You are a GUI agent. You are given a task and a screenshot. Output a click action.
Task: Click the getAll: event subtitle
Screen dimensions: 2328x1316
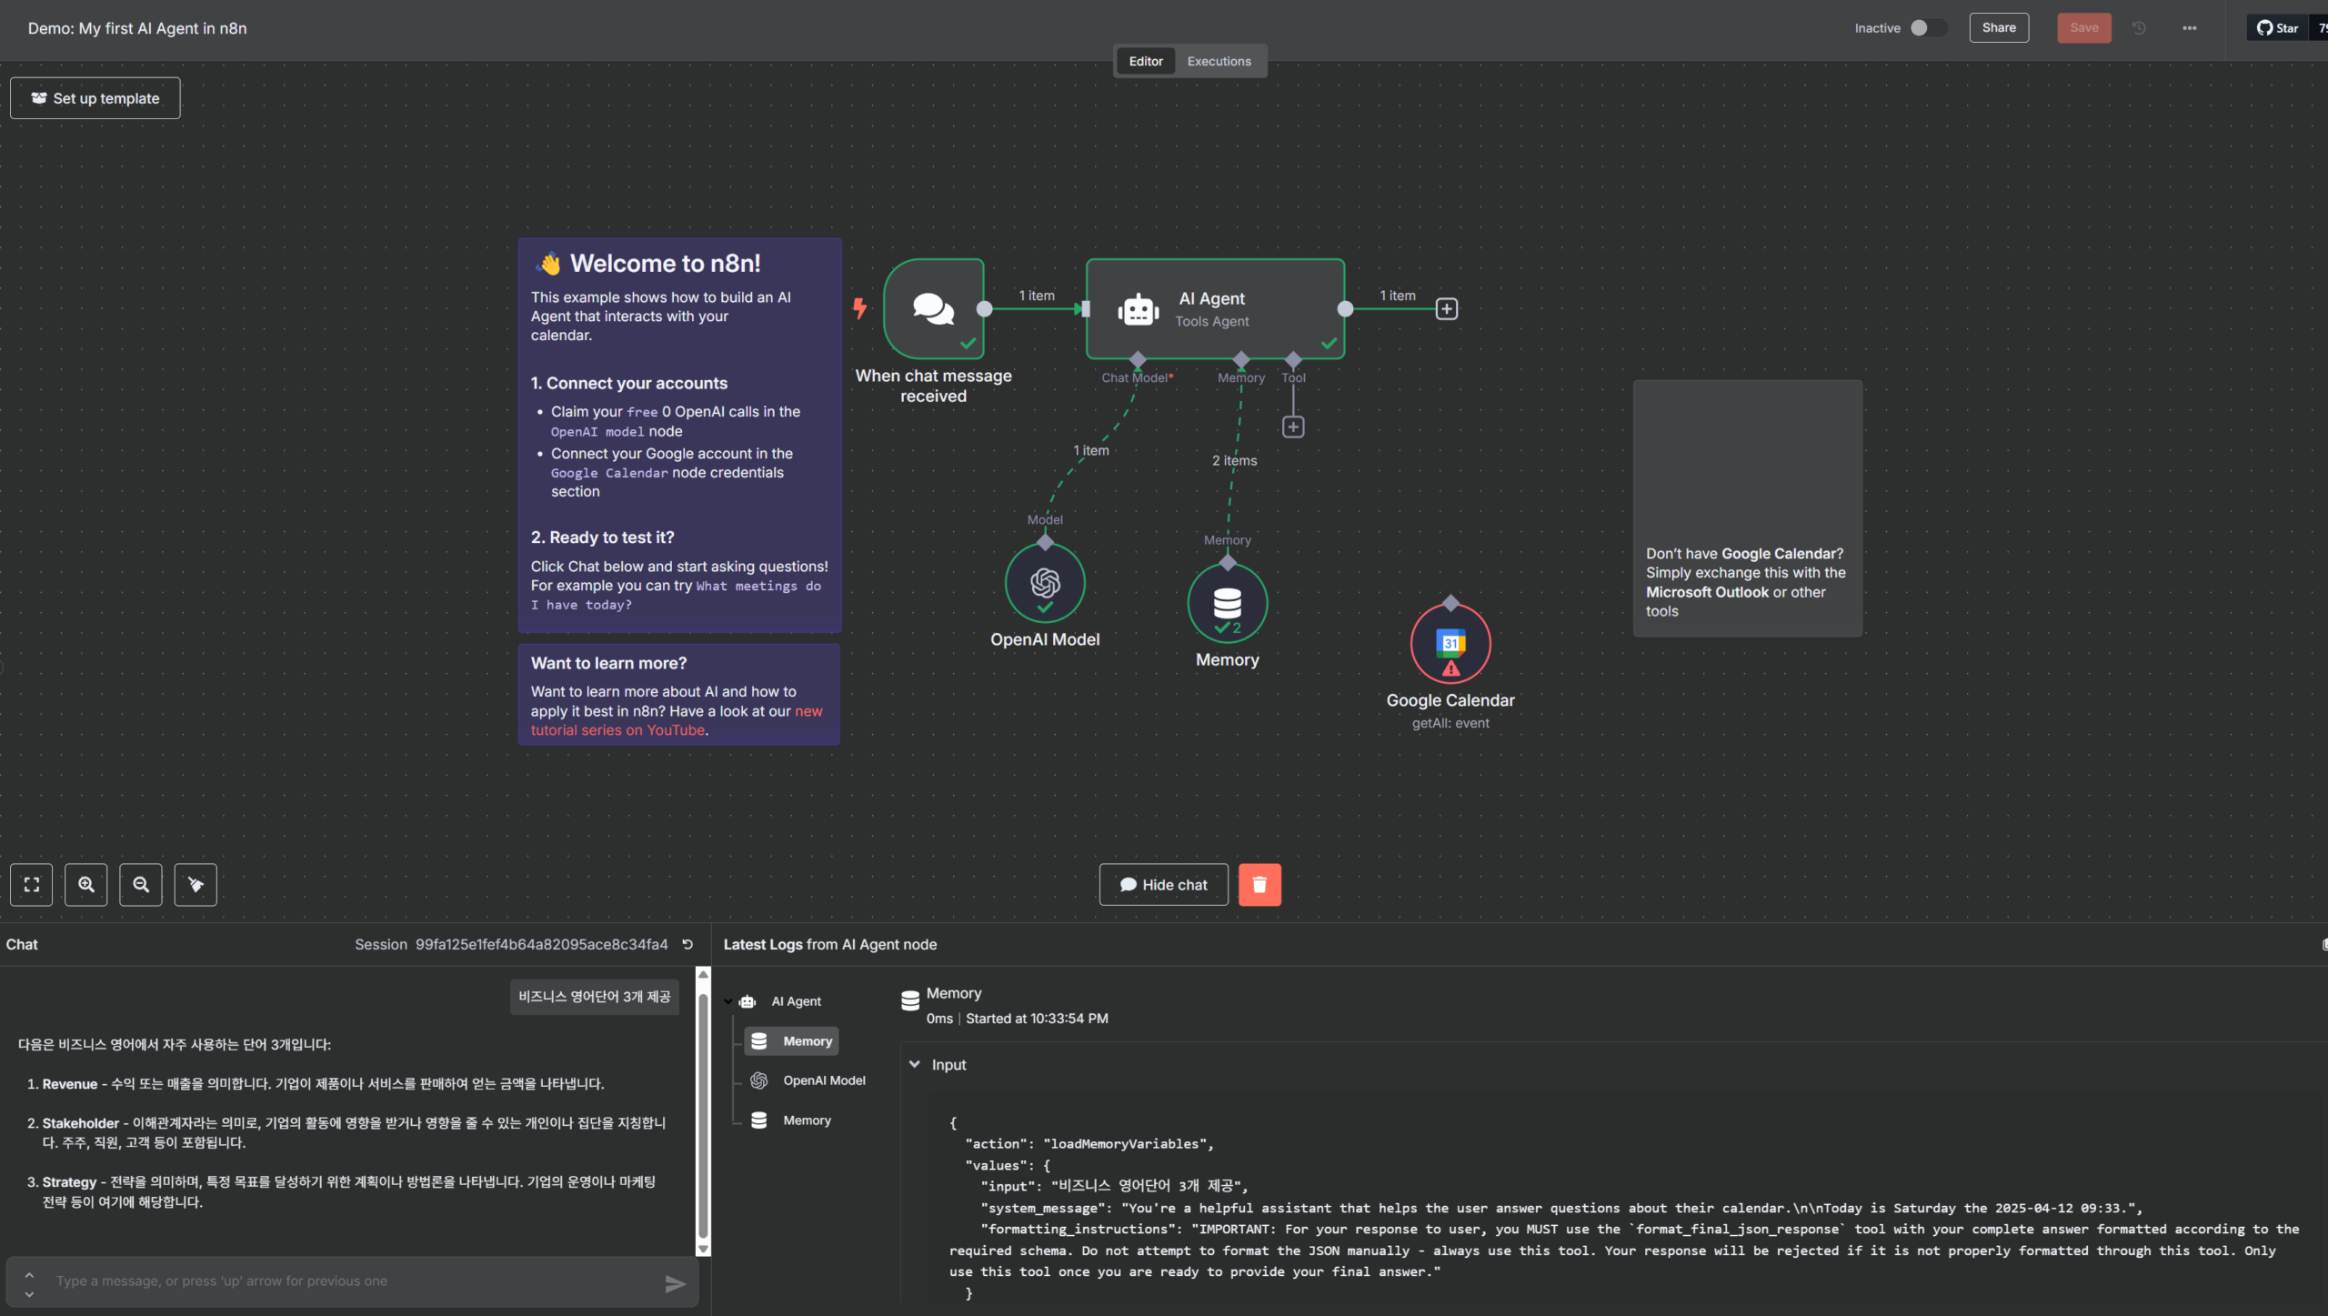pyautogui.click(x=1450, y=724)
